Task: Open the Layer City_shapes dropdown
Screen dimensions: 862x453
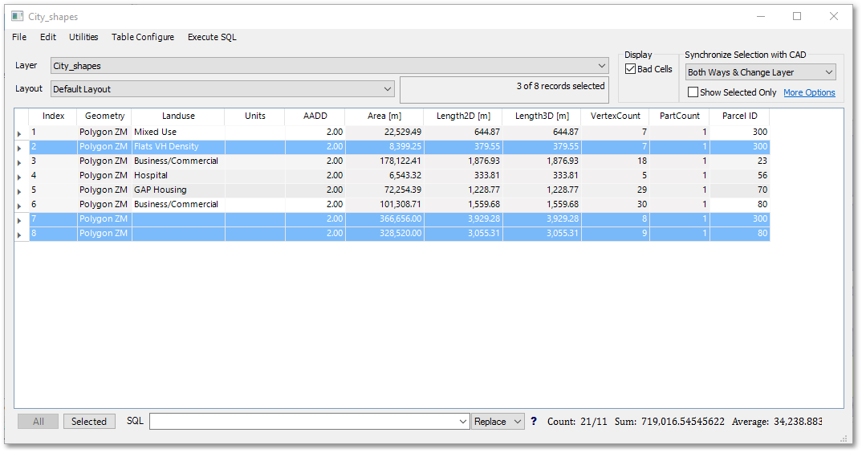Action: pyautogui.click(x=329, y=66)
